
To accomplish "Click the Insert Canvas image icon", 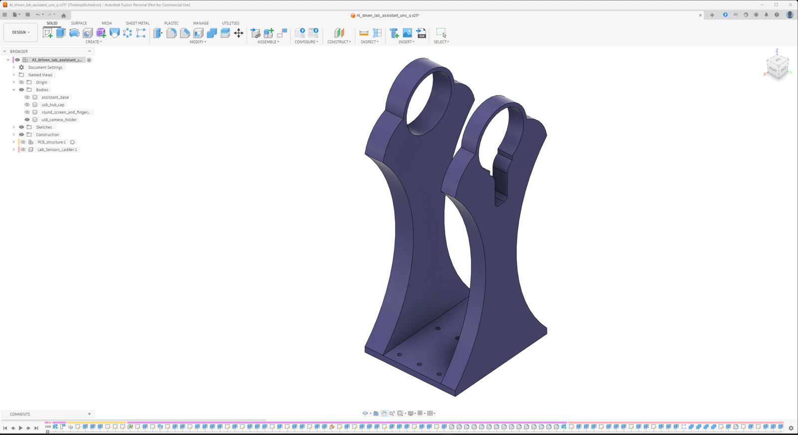I will click(x=407, y=33).
